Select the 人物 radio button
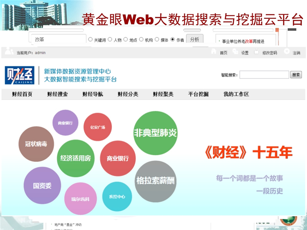The width and height of the screenshot is (307, 230). click(110, 39)
